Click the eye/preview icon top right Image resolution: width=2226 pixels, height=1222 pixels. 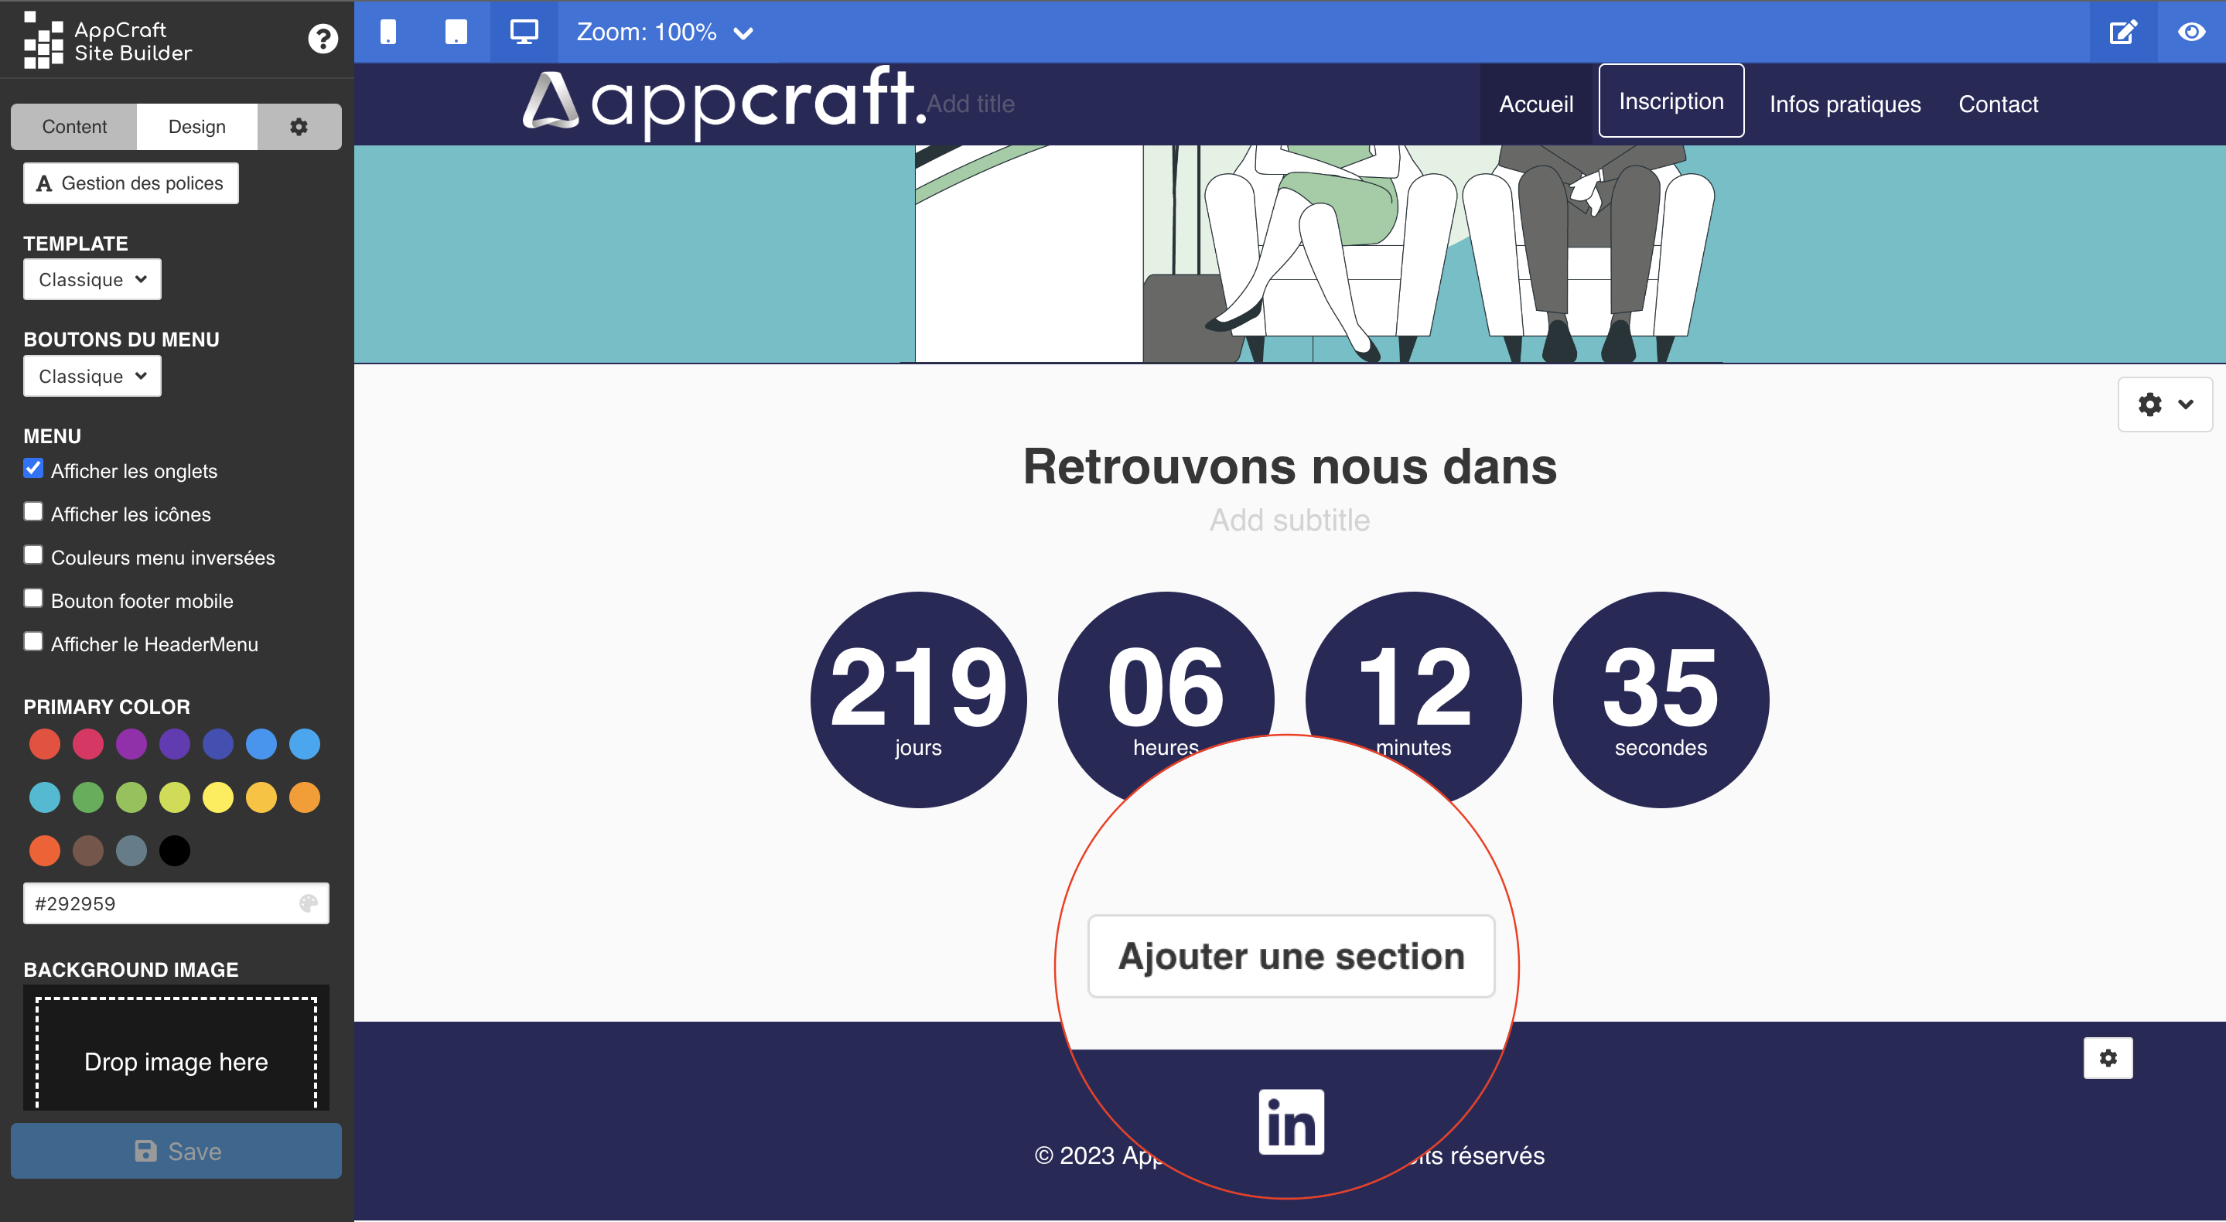point(2191,30)
